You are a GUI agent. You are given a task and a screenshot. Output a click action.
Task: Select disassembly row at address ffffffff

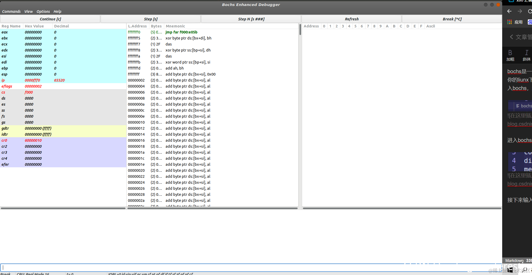(212, 74)
